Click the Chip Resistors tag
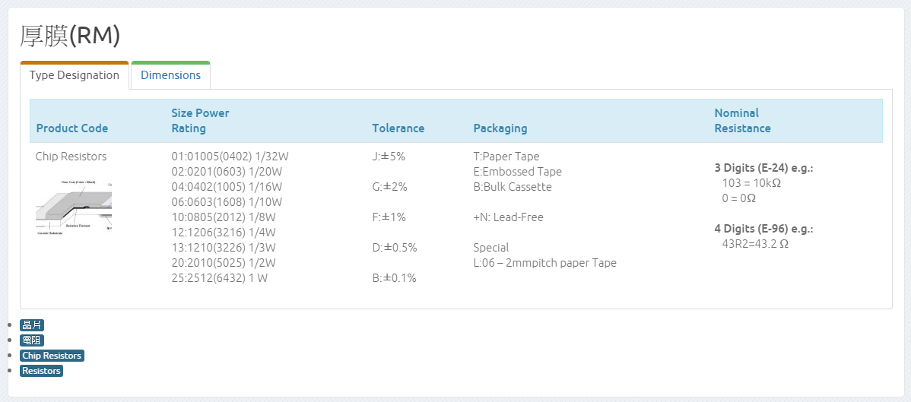Screen dimensions: 911x402 point(52,356)
